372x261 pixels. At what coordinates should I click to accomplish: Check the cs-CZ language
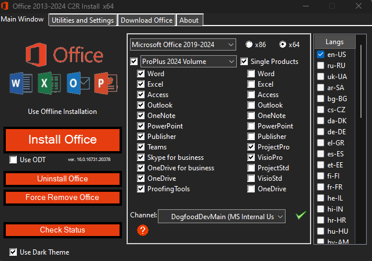point(320,110)
